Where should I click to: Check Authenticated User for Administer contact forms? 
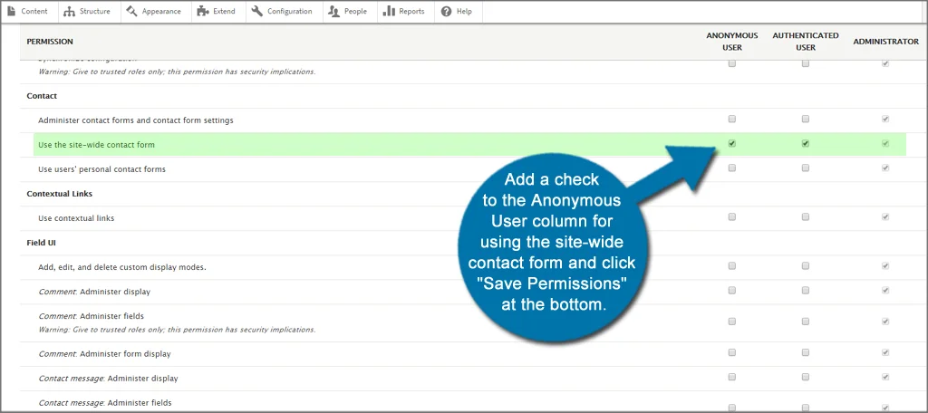(806, 119)
